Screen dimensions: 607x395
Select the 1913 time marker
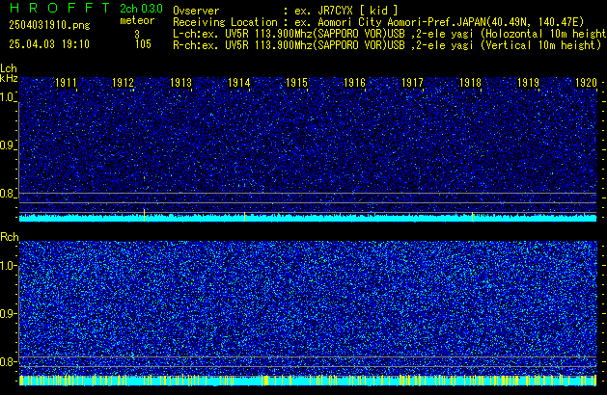tap(180, 83)
